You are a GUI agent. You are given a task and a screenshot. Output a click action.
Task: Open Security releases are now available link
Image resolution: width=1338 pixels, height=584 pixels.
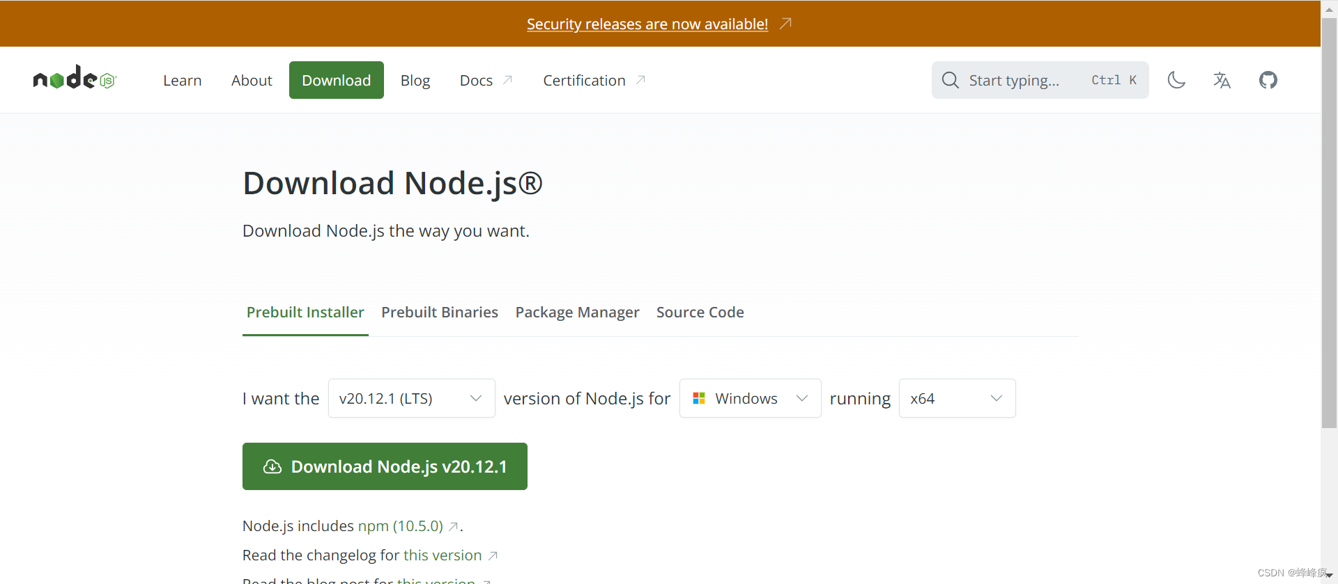pyautogui.click(x=647, y=24)
